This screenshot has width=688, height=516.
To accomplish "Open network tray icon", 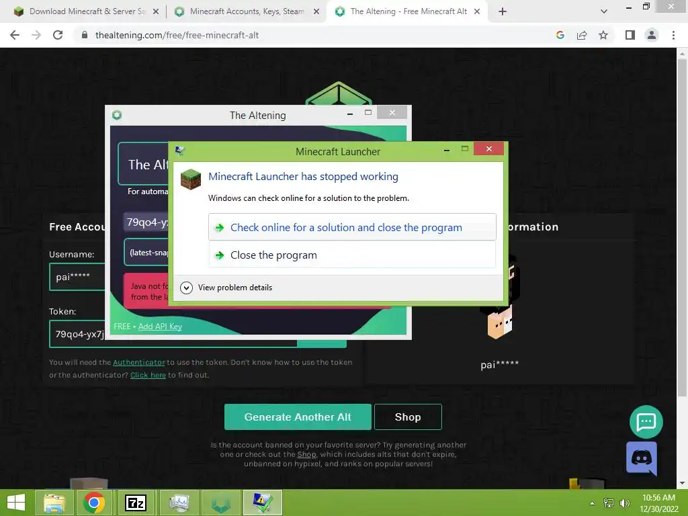I will [x=608, y=503].
